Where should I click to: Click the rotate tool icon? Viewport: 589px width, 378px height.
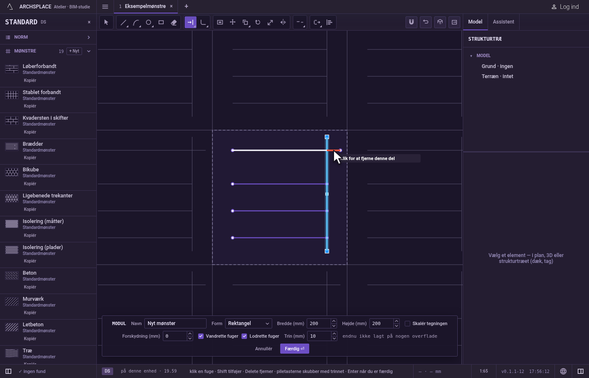tap(258, 22)
